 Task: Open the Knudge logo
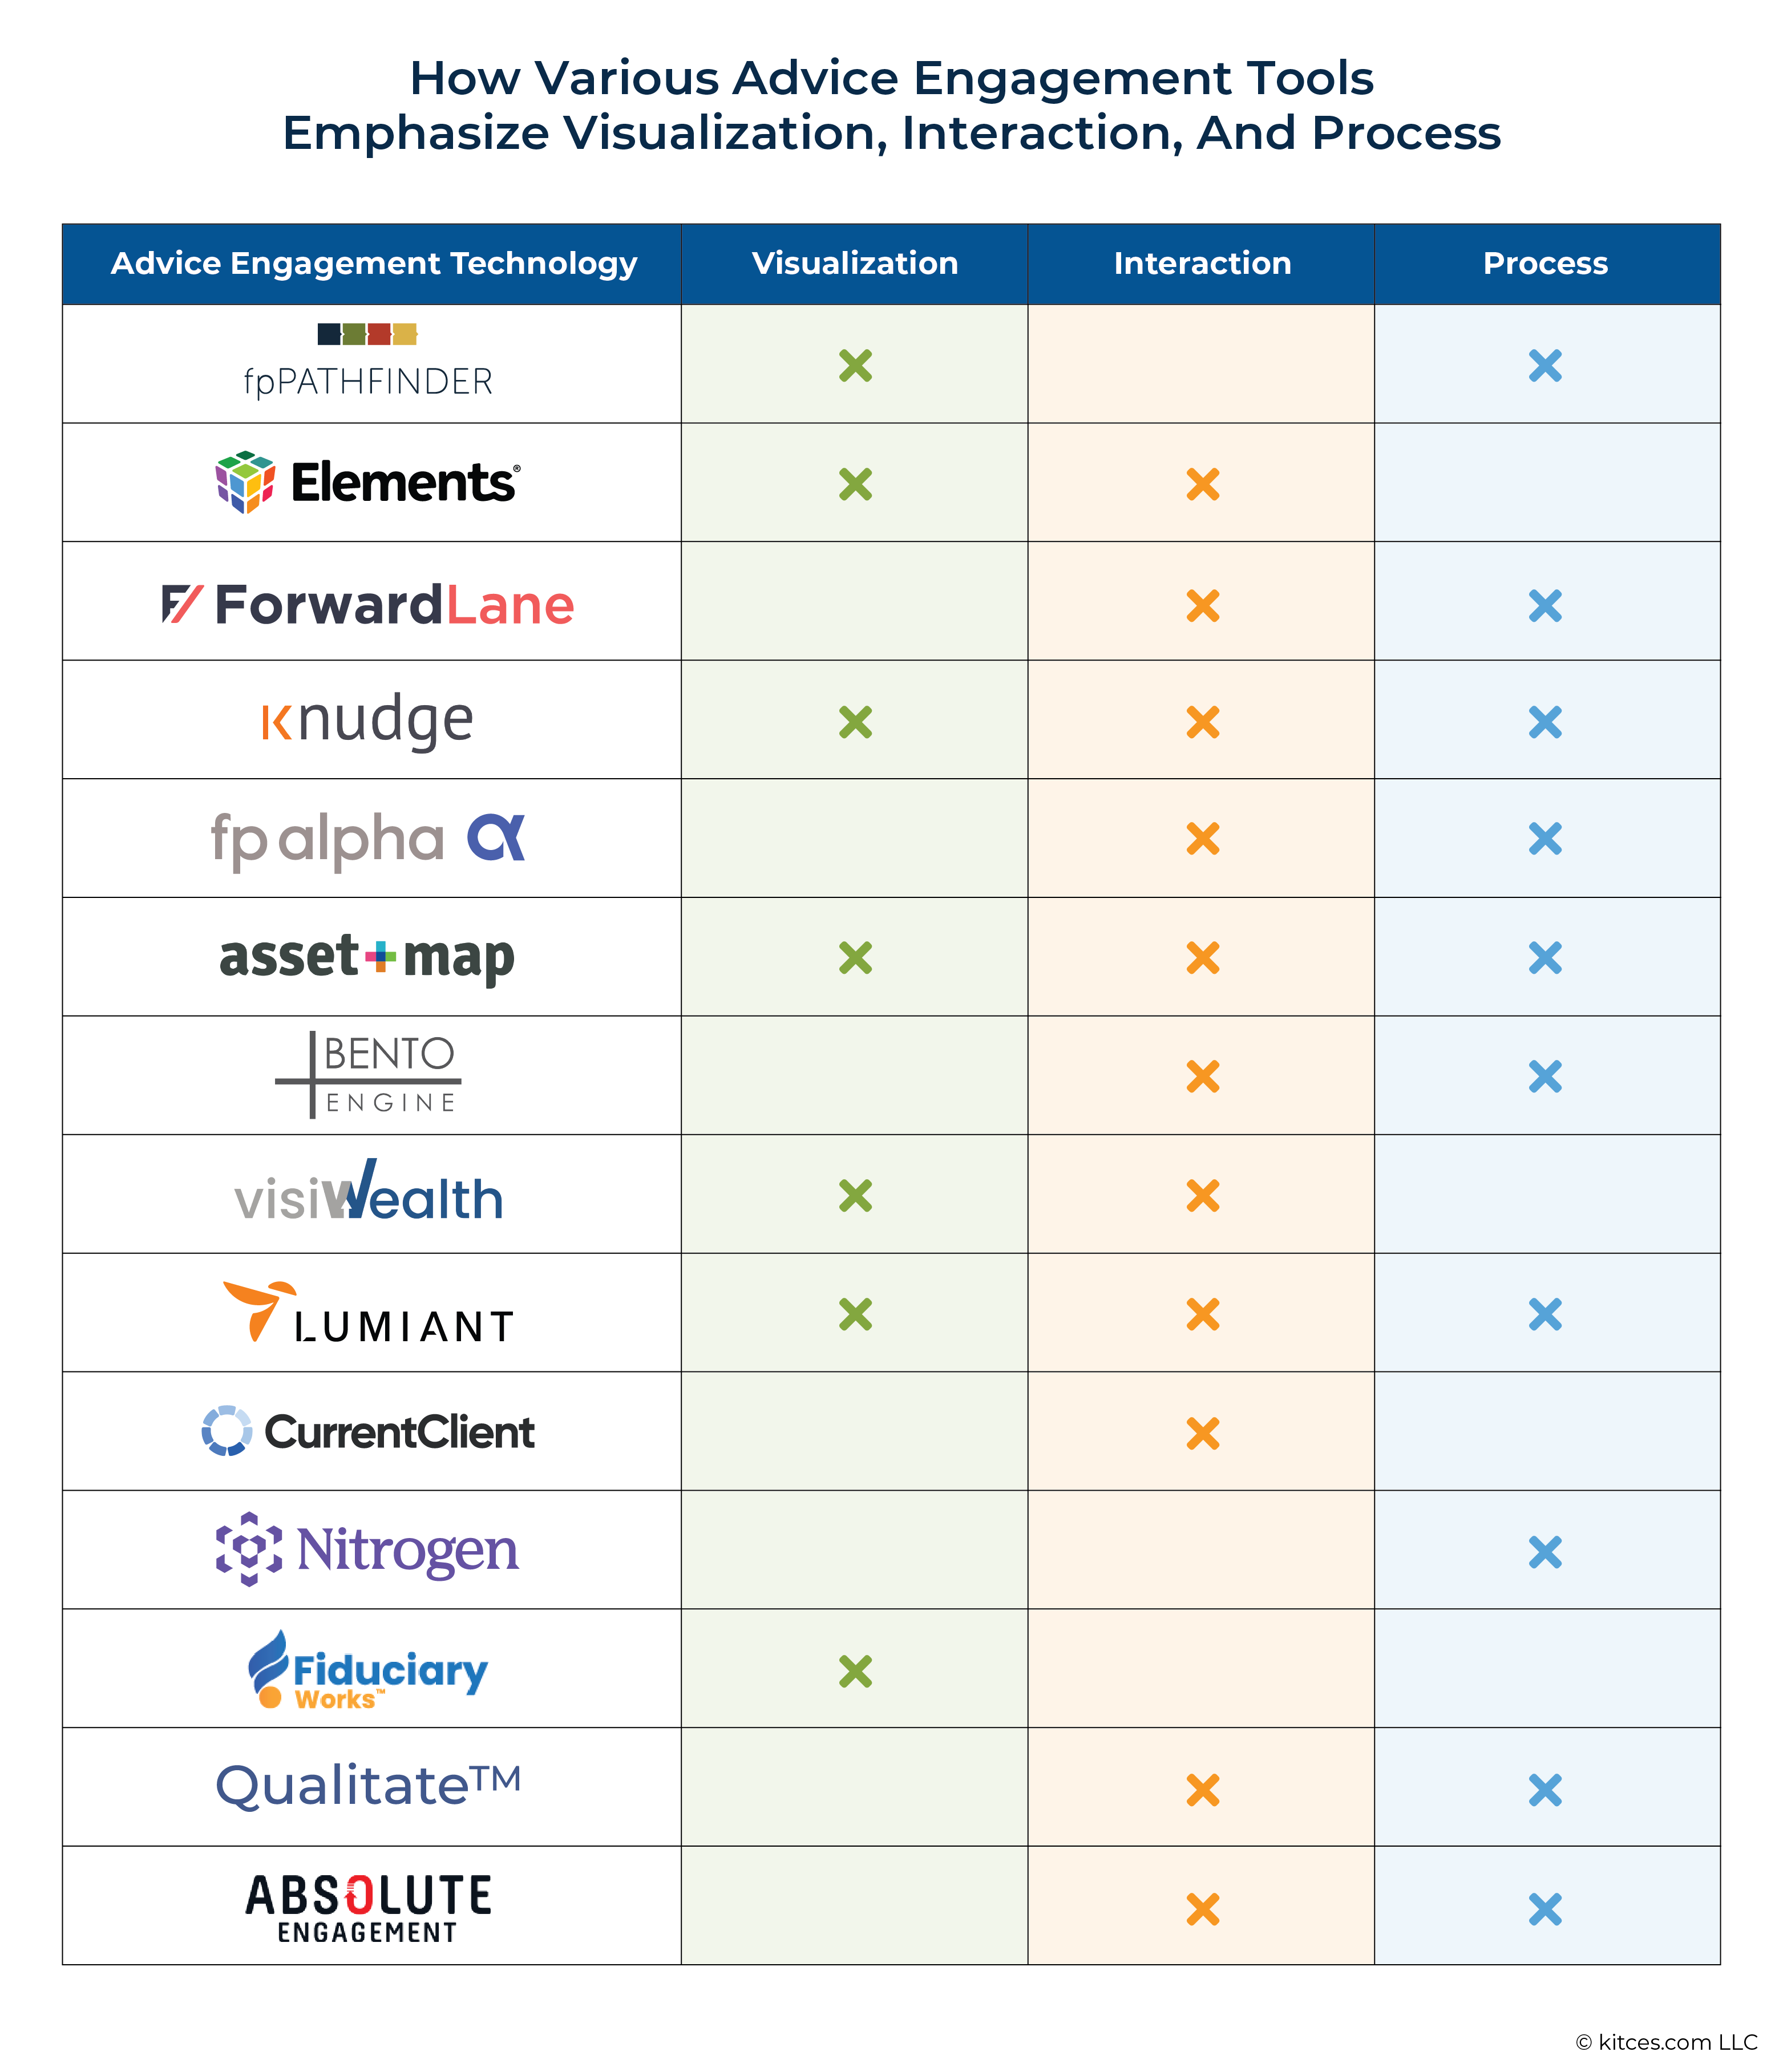[367, 721]
